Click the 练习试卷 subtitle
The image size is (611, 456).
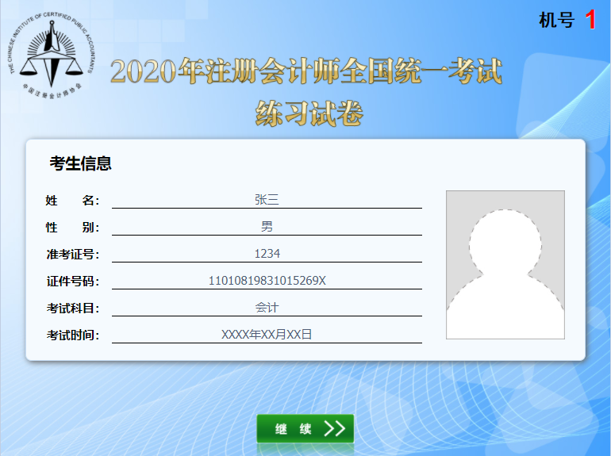click(x=309, y=113)
